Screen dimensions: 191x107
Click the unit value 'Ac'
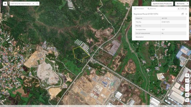[162, 33]
